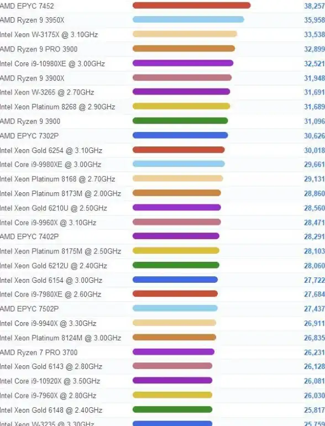Open Intel Core i9-7980XE @ 2.60GHz link
This screenshot has width=325, height=426.
tap(50, 294)
